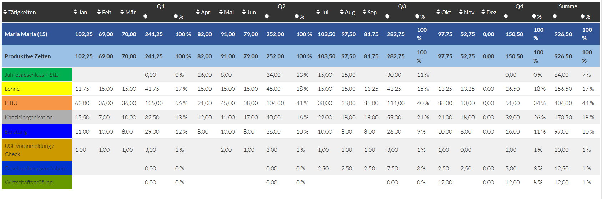Sort by Q4 percent column
The height and width of the screenshot is (199, 602).
pos(537,16)
